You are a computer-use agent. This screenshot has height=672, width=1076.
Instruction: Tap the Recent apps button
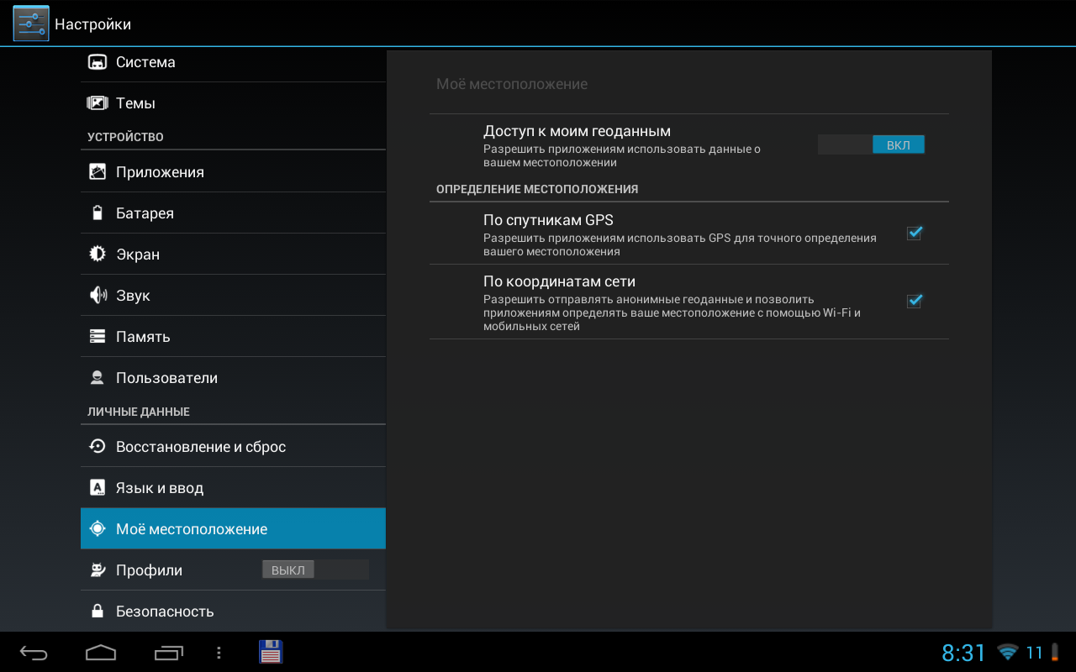pyautogui.click(x=168, y=653)
